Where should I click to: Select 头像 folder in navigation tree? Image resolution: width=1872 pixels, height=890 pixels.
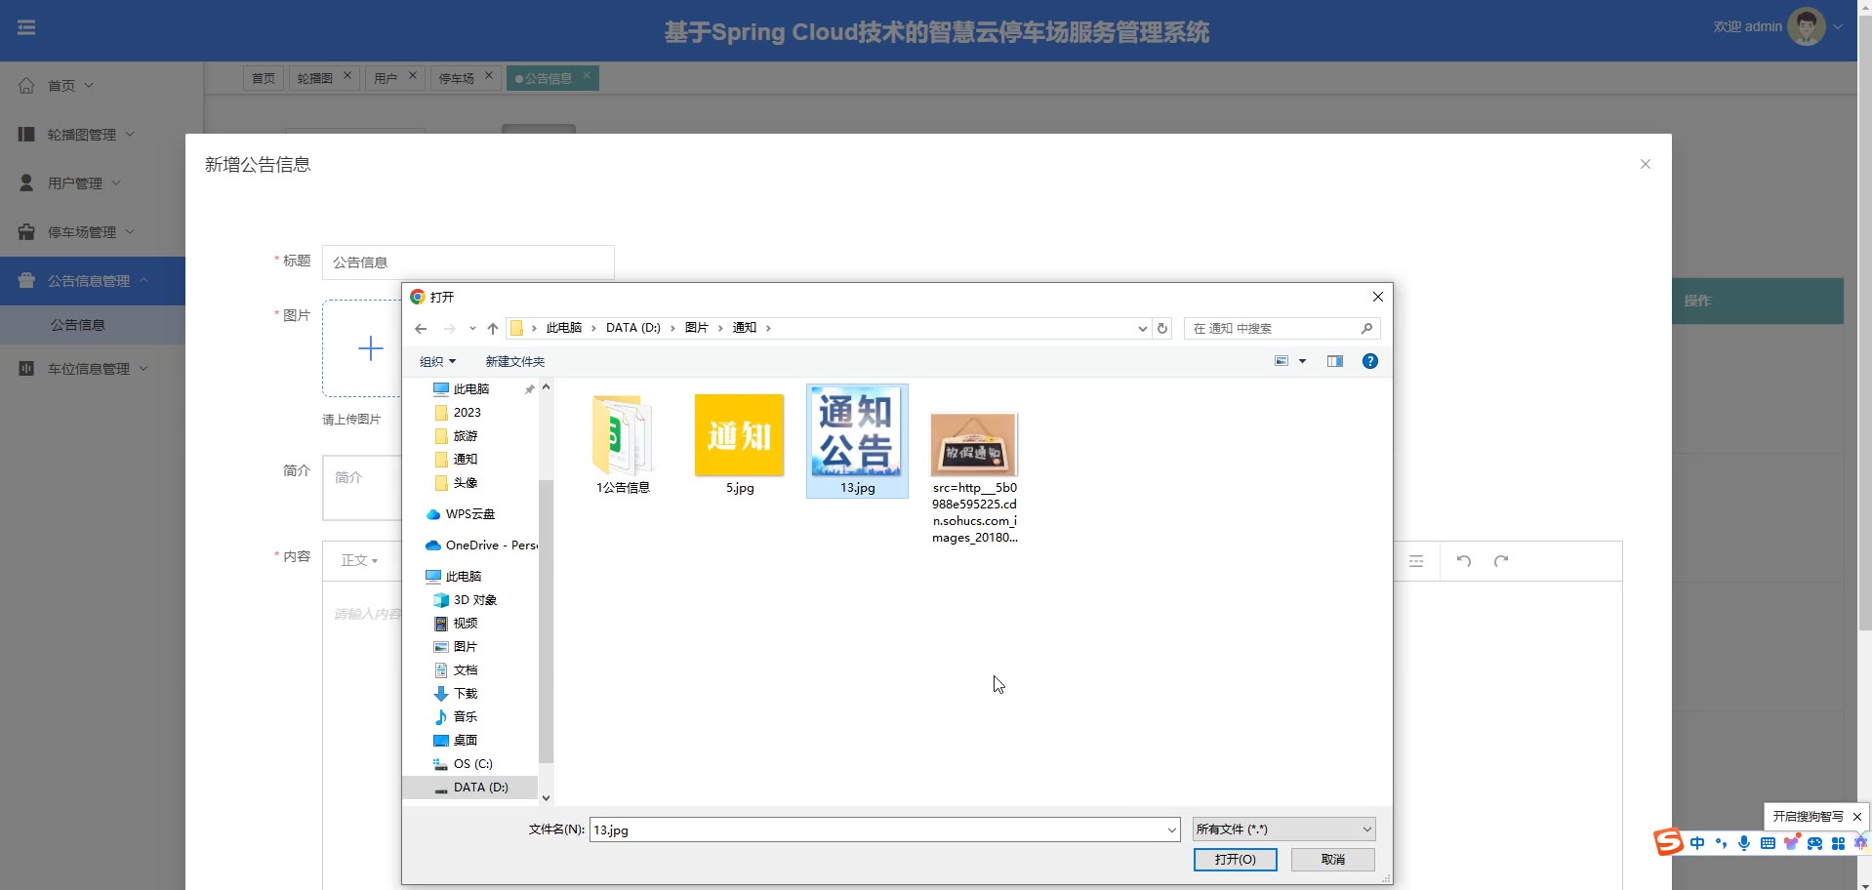(x=466, y=483)
